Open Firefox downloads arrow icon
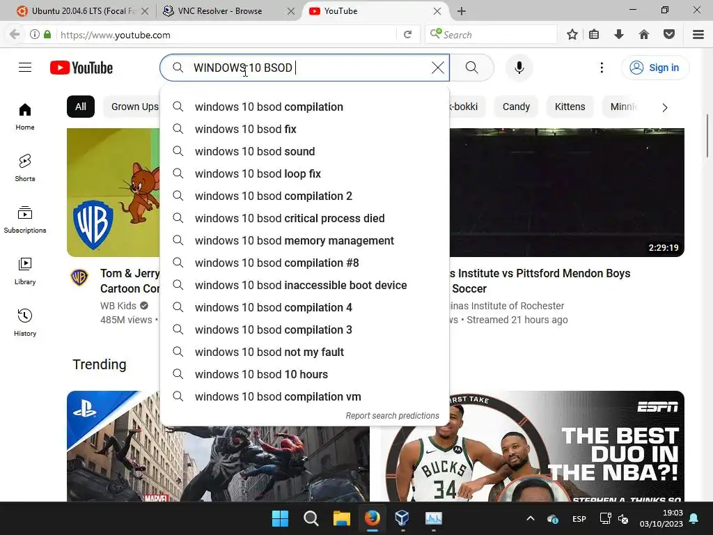The image size is (713, 535). (619, 35)
